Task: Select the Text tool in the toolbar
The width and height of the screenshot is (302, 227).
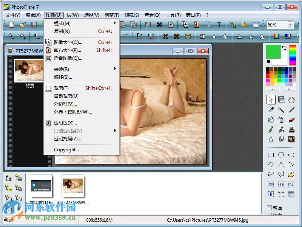Action: coord(219,24)
